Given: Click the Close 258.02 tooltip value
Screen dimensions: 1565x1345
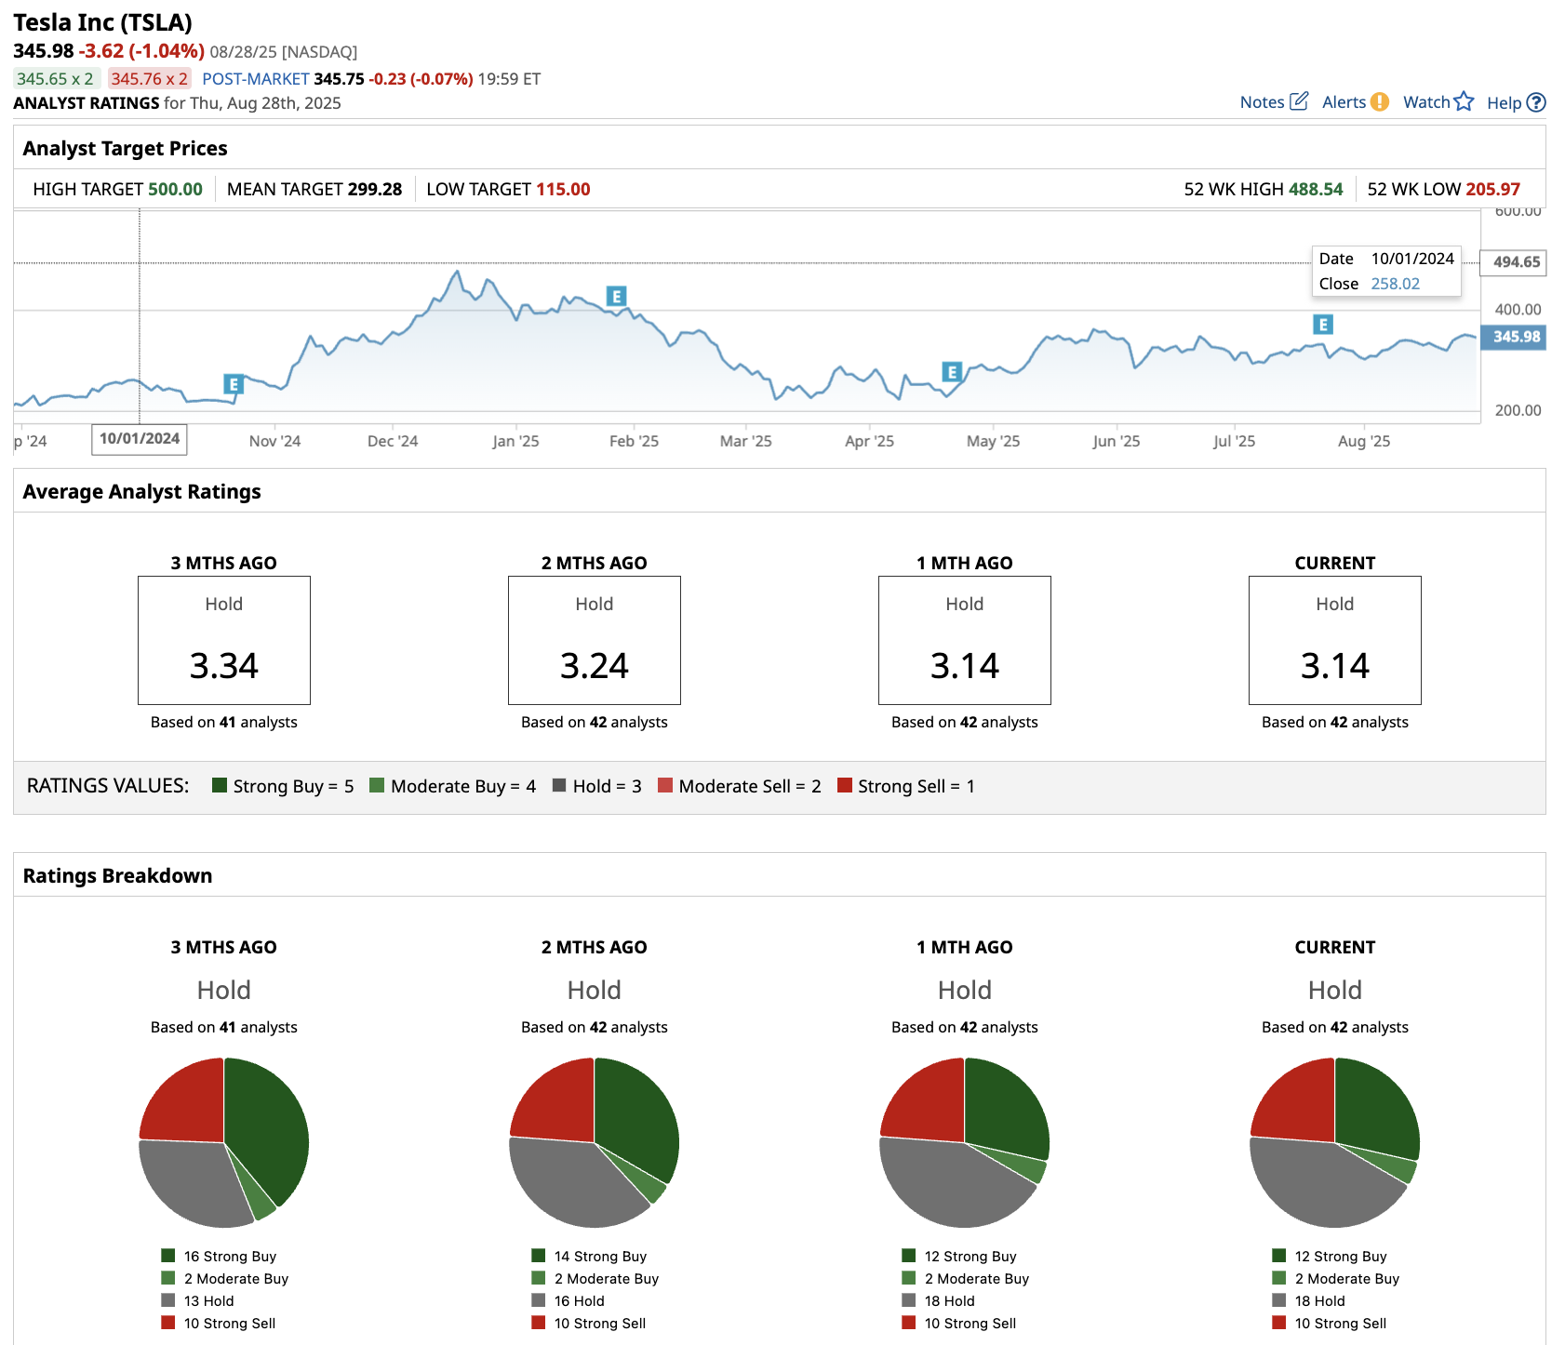Looking at the screenshot, I should point(1395,284).
